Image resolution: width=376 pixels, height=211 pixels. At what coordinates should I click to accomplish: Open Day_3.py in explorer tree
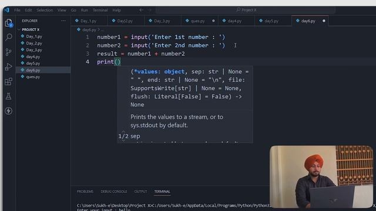[43, 50]
